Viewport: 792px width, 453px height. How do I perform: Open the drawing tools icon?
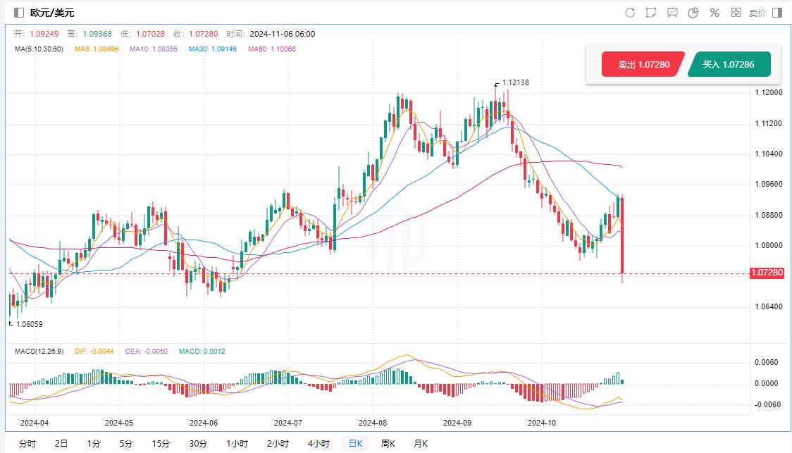(651, 13)
